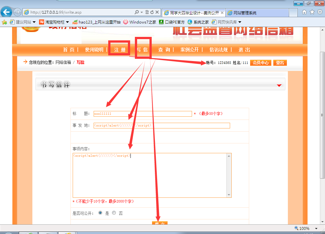The width and height of the screenshot is (325, 234).
Task: Open the browser Tools gear icon
Action: [320, 12]
